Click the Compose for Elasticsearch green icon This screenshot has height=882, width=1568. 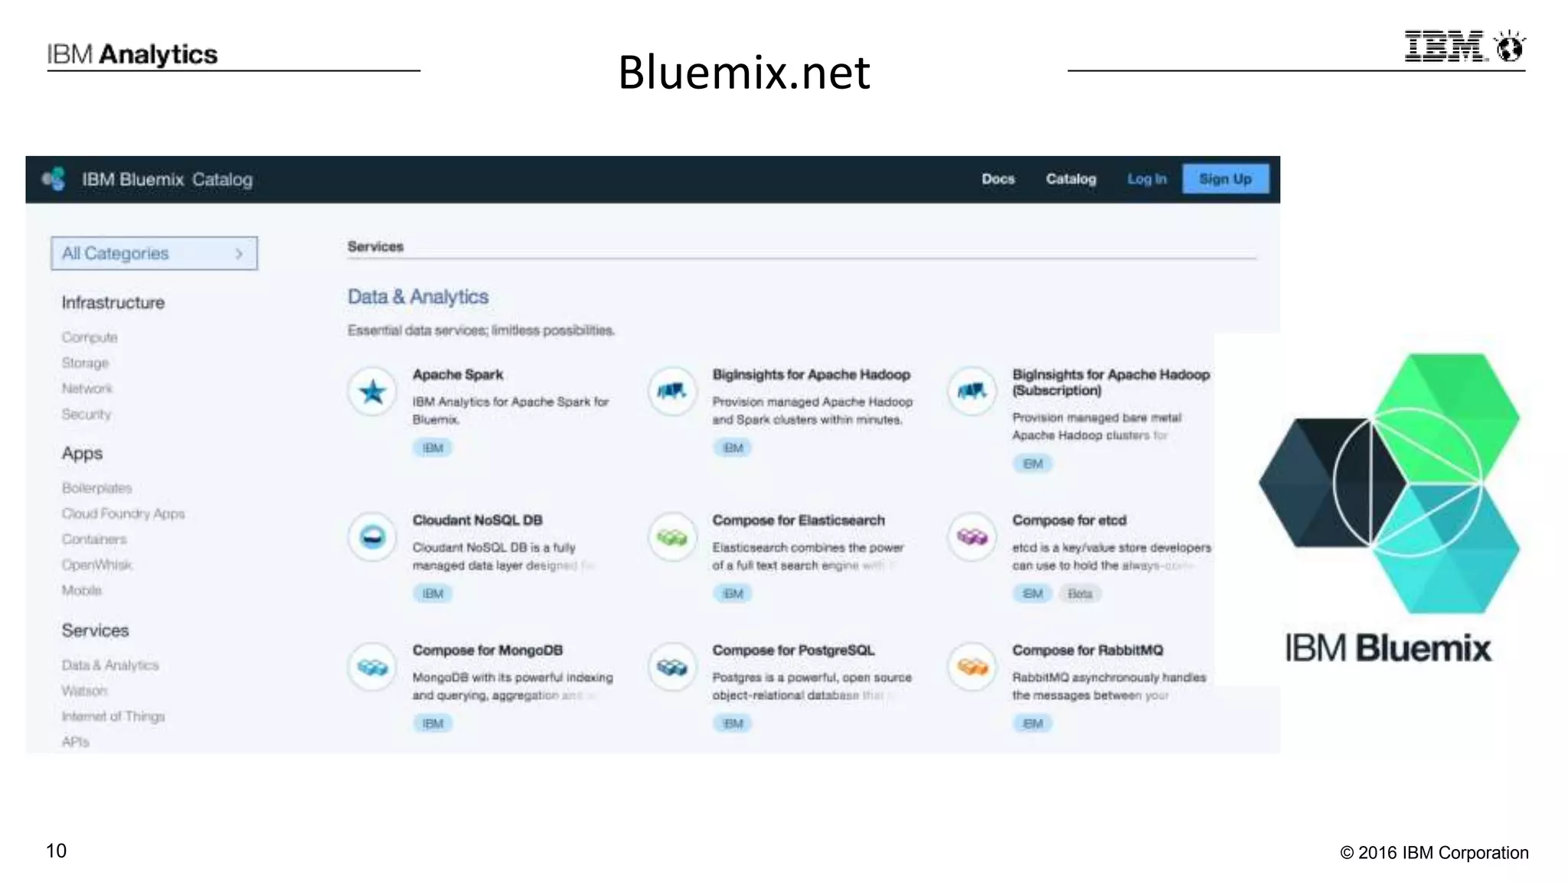(671, 537)
